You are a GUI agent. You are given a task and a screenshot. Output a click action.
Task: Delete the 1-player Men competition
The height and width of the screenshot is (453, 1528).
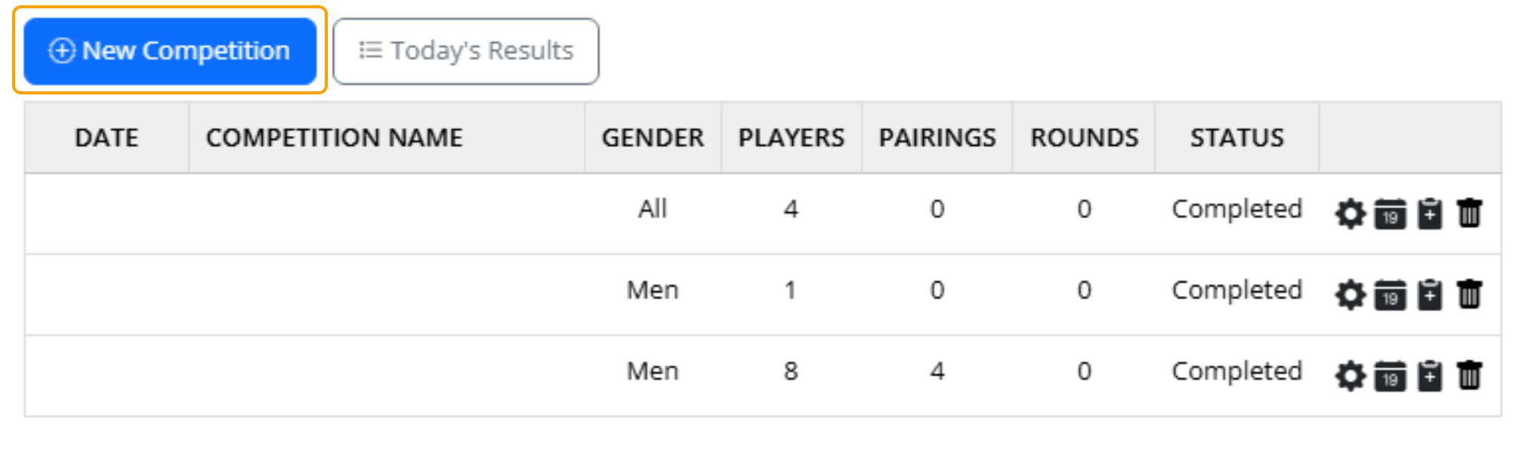1469,294
